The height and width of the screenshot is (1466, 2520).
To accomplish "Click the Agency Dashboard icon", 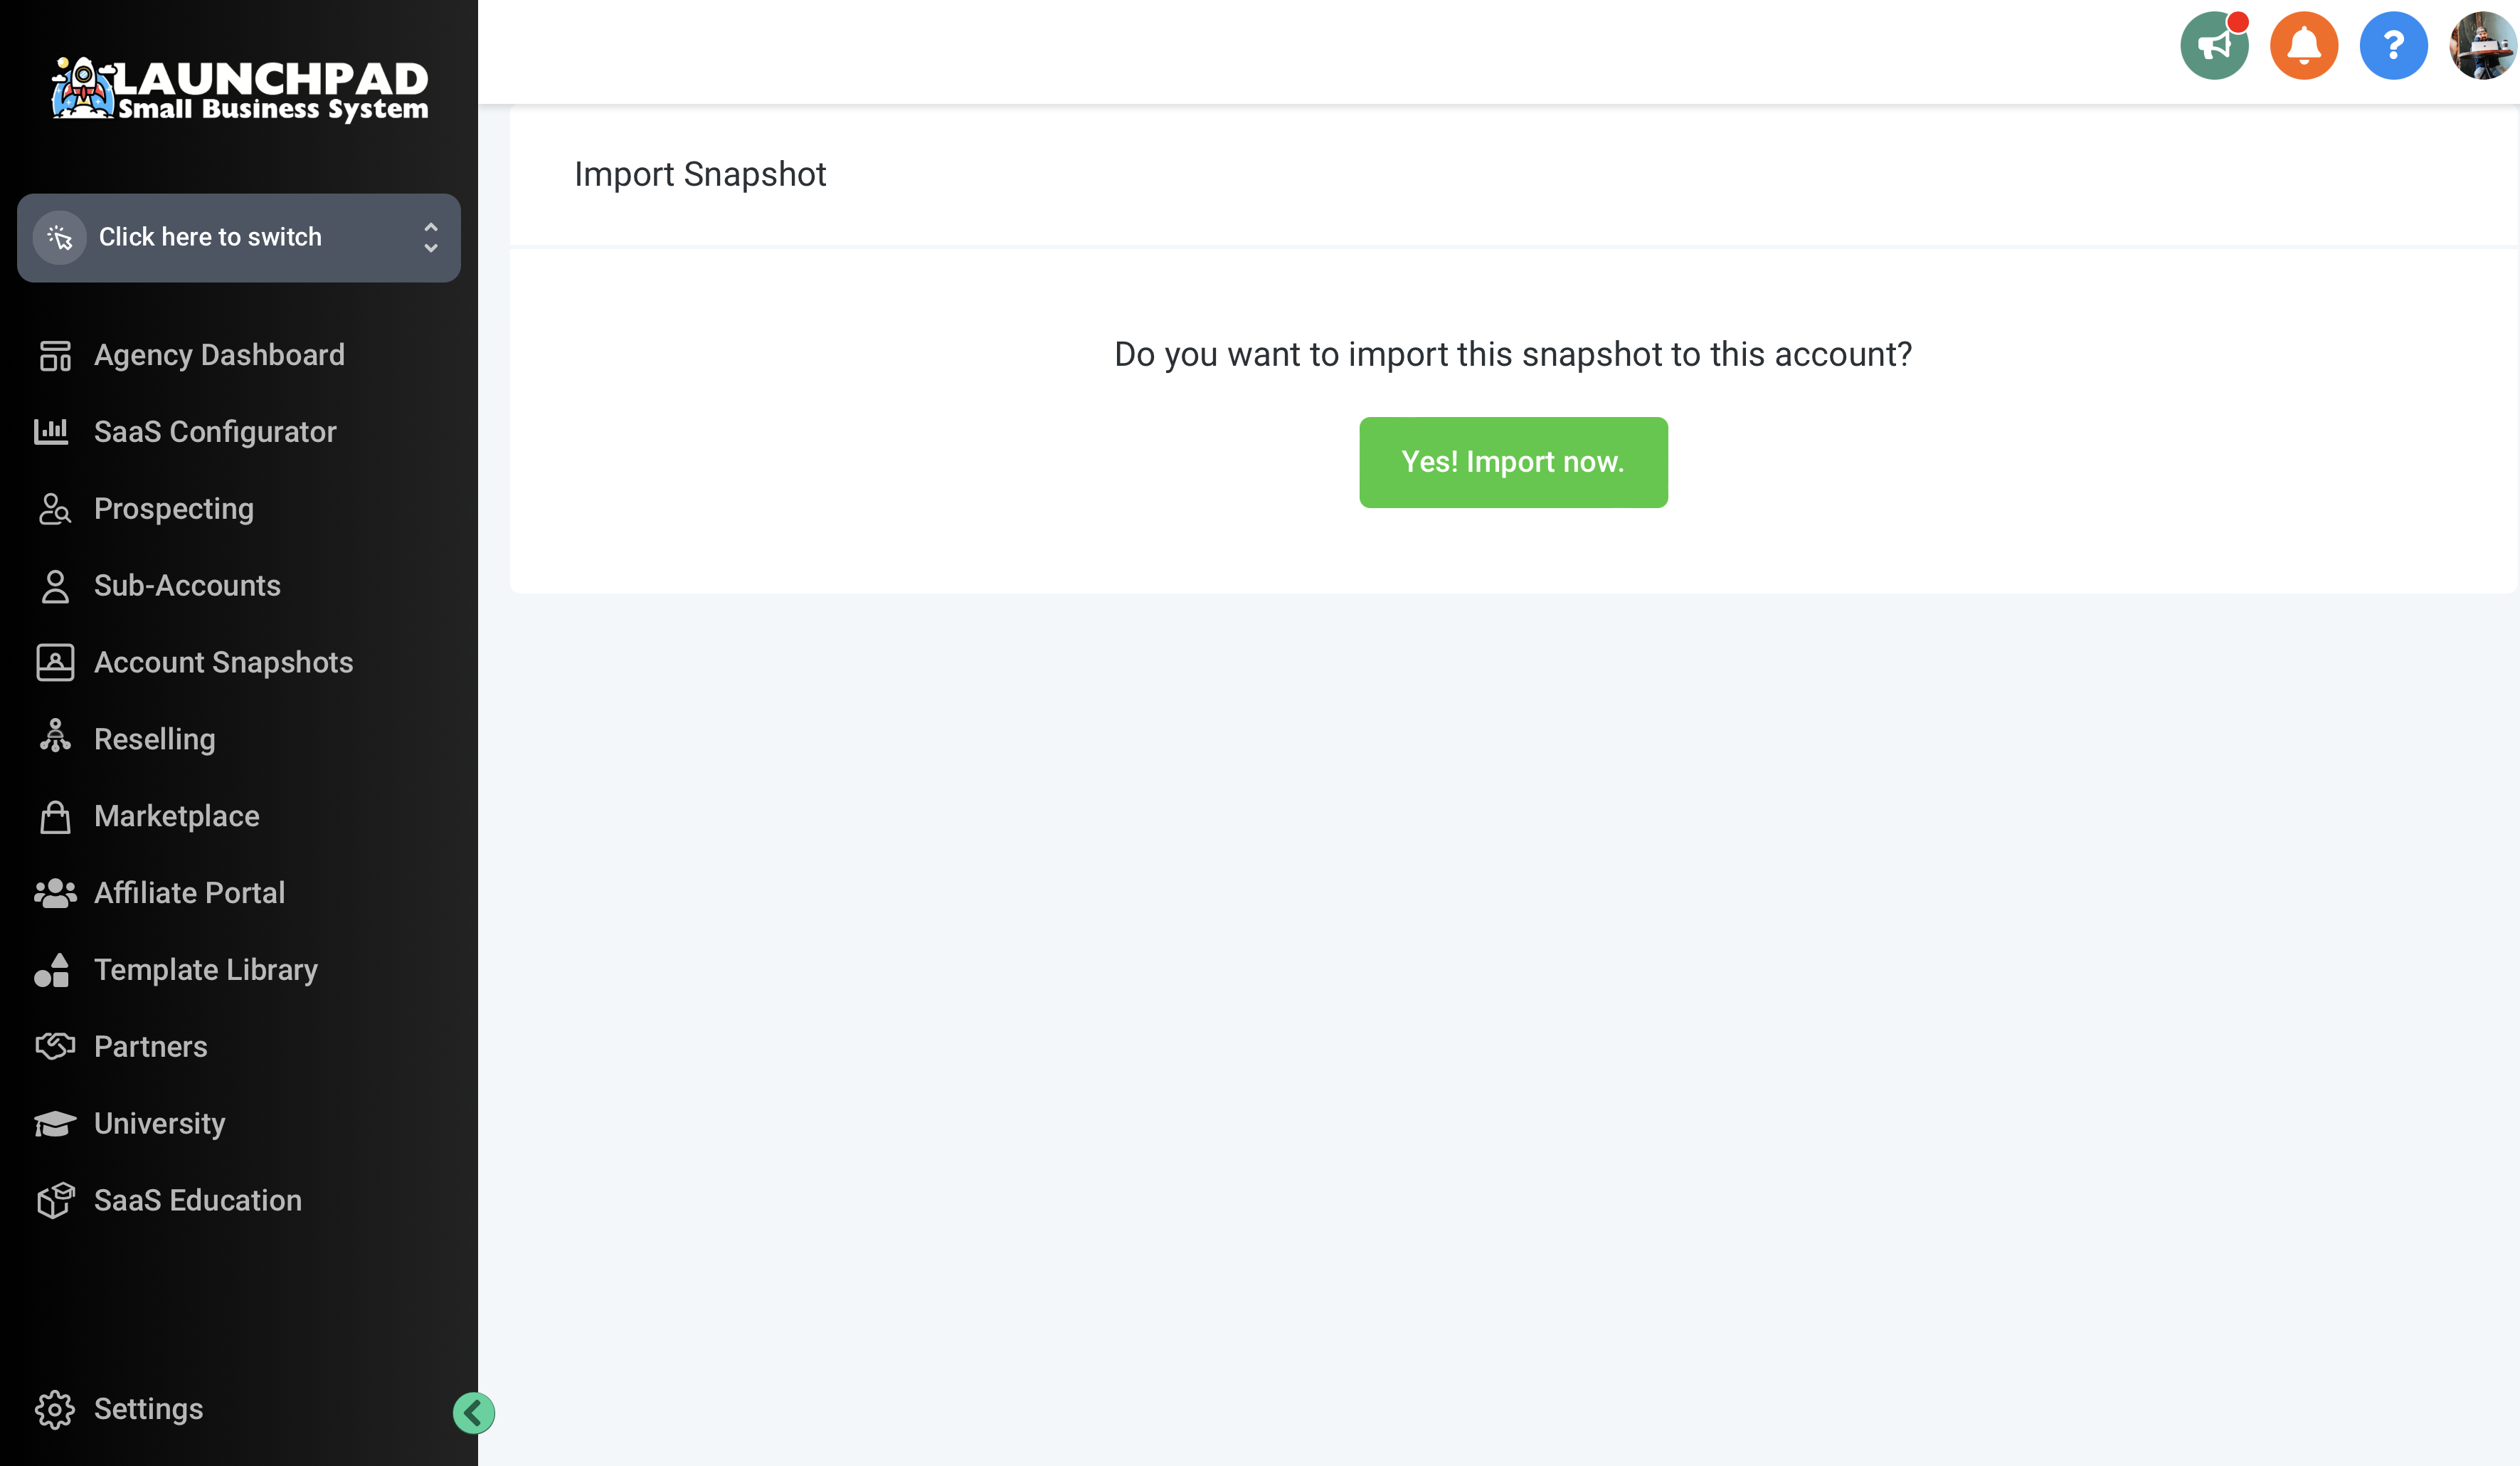I will 55,355.
